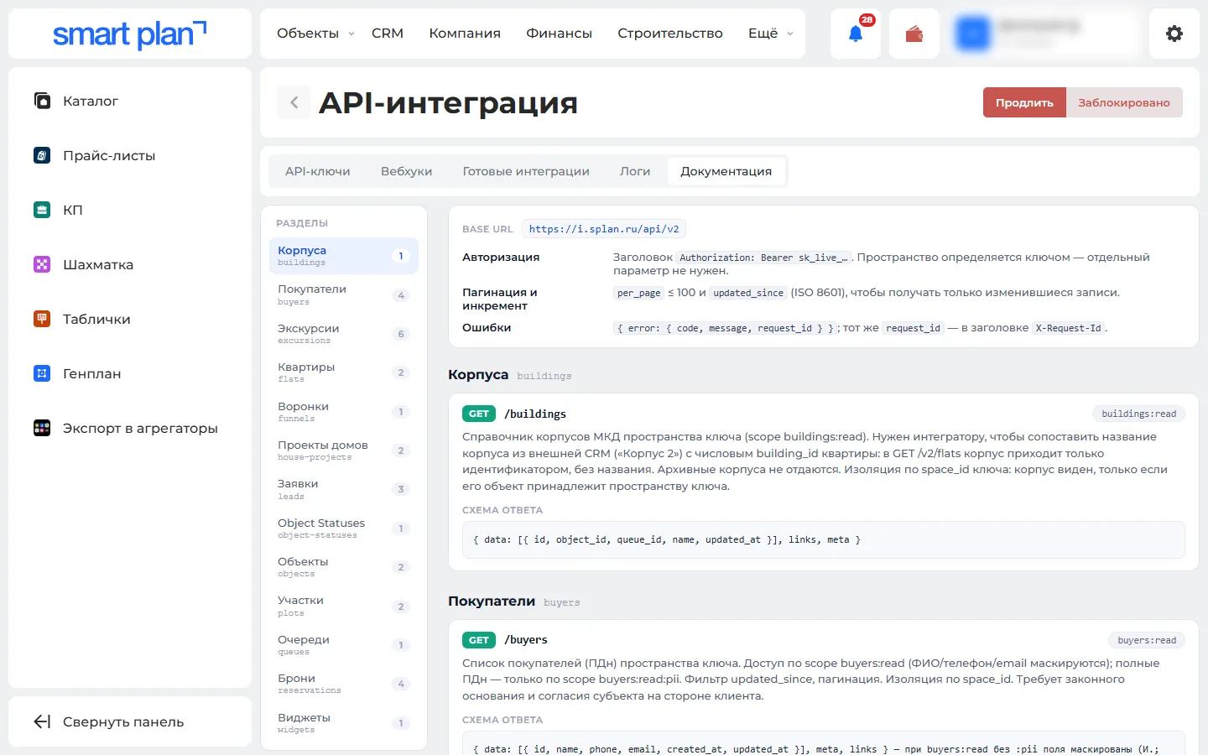Go back using the left chevron
The height and width of the screenshot is (755, 1208).
click(x=294, y=102)
